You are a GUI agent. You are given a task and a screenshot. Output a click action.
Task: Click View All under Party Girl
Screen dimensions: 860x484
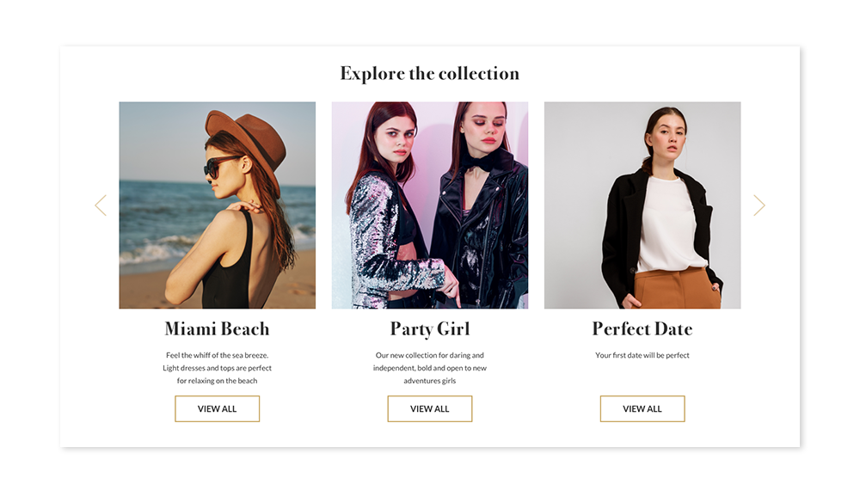[x=430, y=409]
